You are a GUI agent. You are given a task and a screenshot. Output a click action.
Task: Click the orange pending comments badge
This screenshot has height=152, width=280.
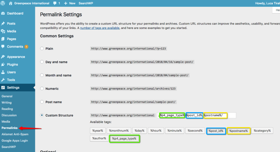click(x=27, y=47)
